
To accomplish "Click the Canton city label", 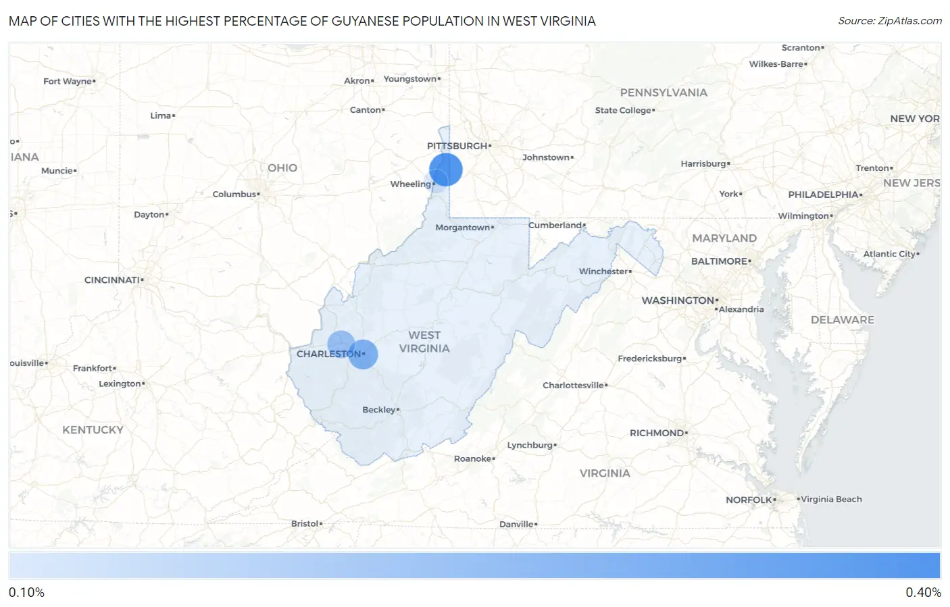I will pos(366,110).
